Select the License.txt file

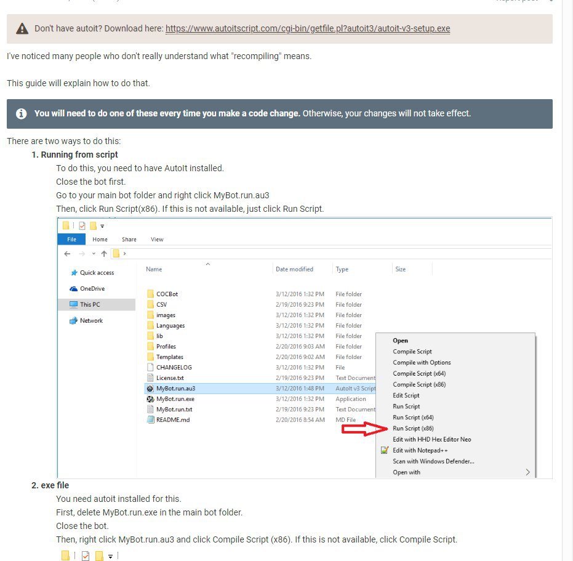pyautogui.click(x=170, y=377)
